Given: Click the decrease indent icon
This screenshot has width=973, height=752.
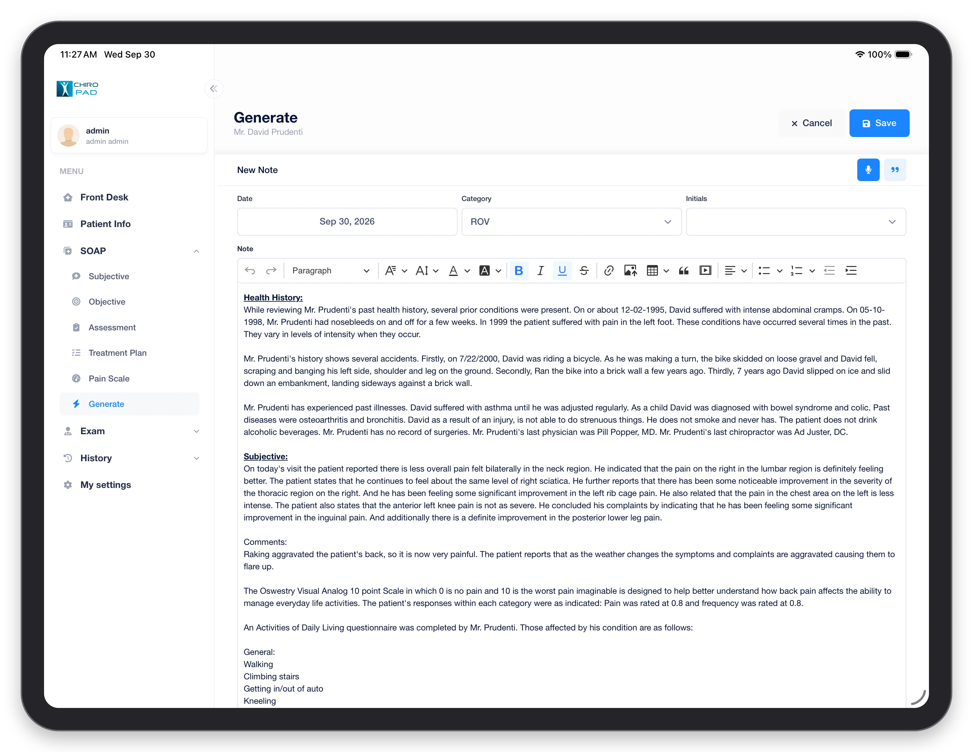Looking at the screenshot, I should click(x=829, y=271).
